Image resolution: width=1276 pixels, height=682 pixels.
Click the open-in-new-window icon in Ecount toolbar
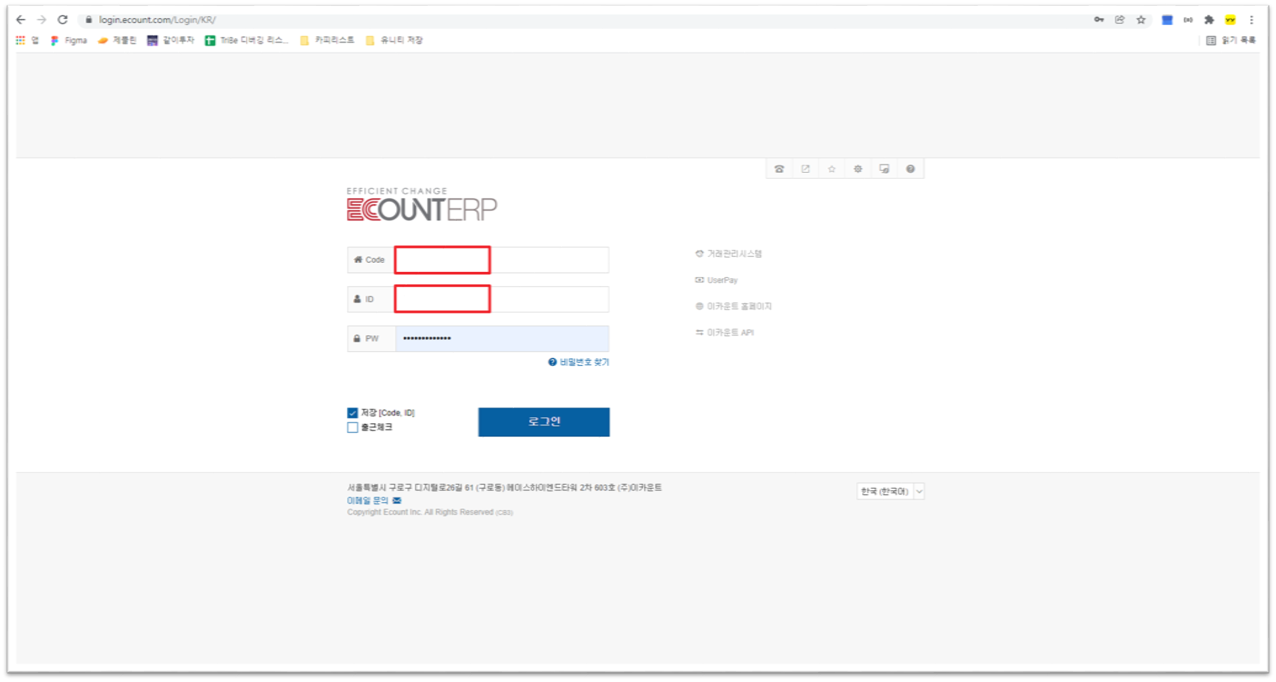[x=806, y=169]
